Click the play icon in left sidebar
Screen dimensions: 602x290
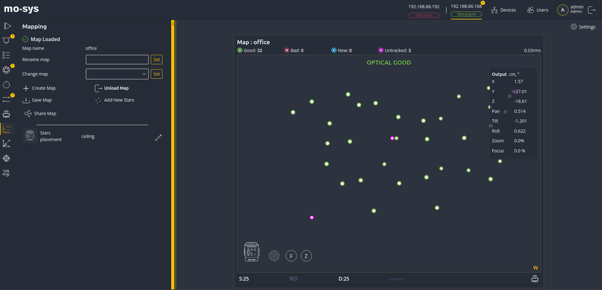point(7,26)
